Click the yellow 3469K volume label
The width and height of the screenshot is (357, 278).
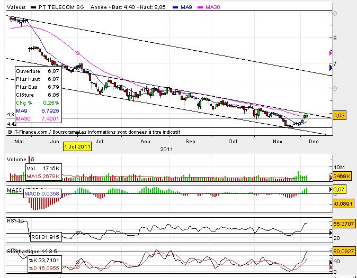click(342, 176)
